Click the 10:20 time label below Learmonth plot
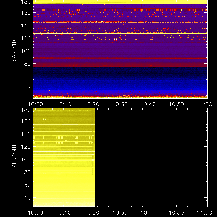The image size is (217, 217). click(92, 213)
